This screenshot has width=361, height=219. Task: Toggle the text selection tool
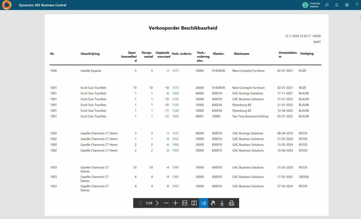coord(204,203)
